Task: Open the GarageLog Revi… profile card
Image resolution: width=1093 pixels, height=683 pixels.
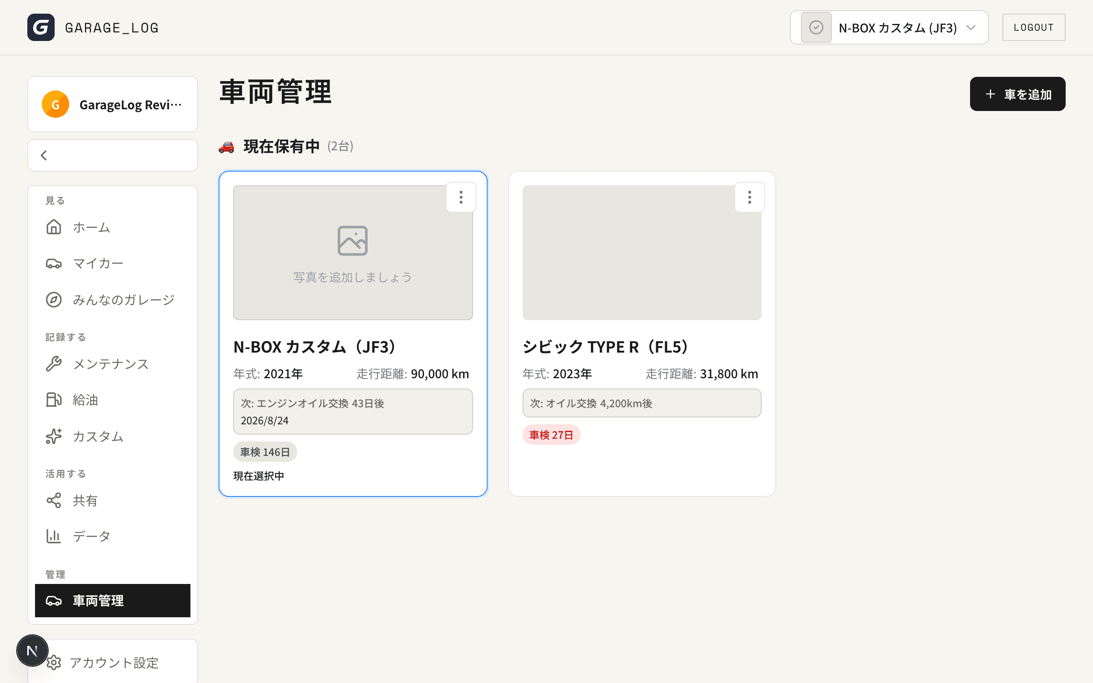Action: point(112,104)
